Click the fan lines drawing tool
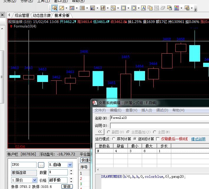Screen dimensions: 209x189 93,8
